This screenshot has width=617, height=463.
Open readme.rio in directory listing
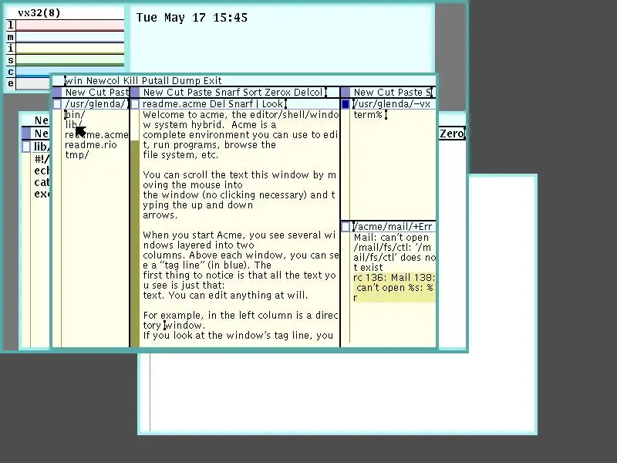[x=91, y=145]
